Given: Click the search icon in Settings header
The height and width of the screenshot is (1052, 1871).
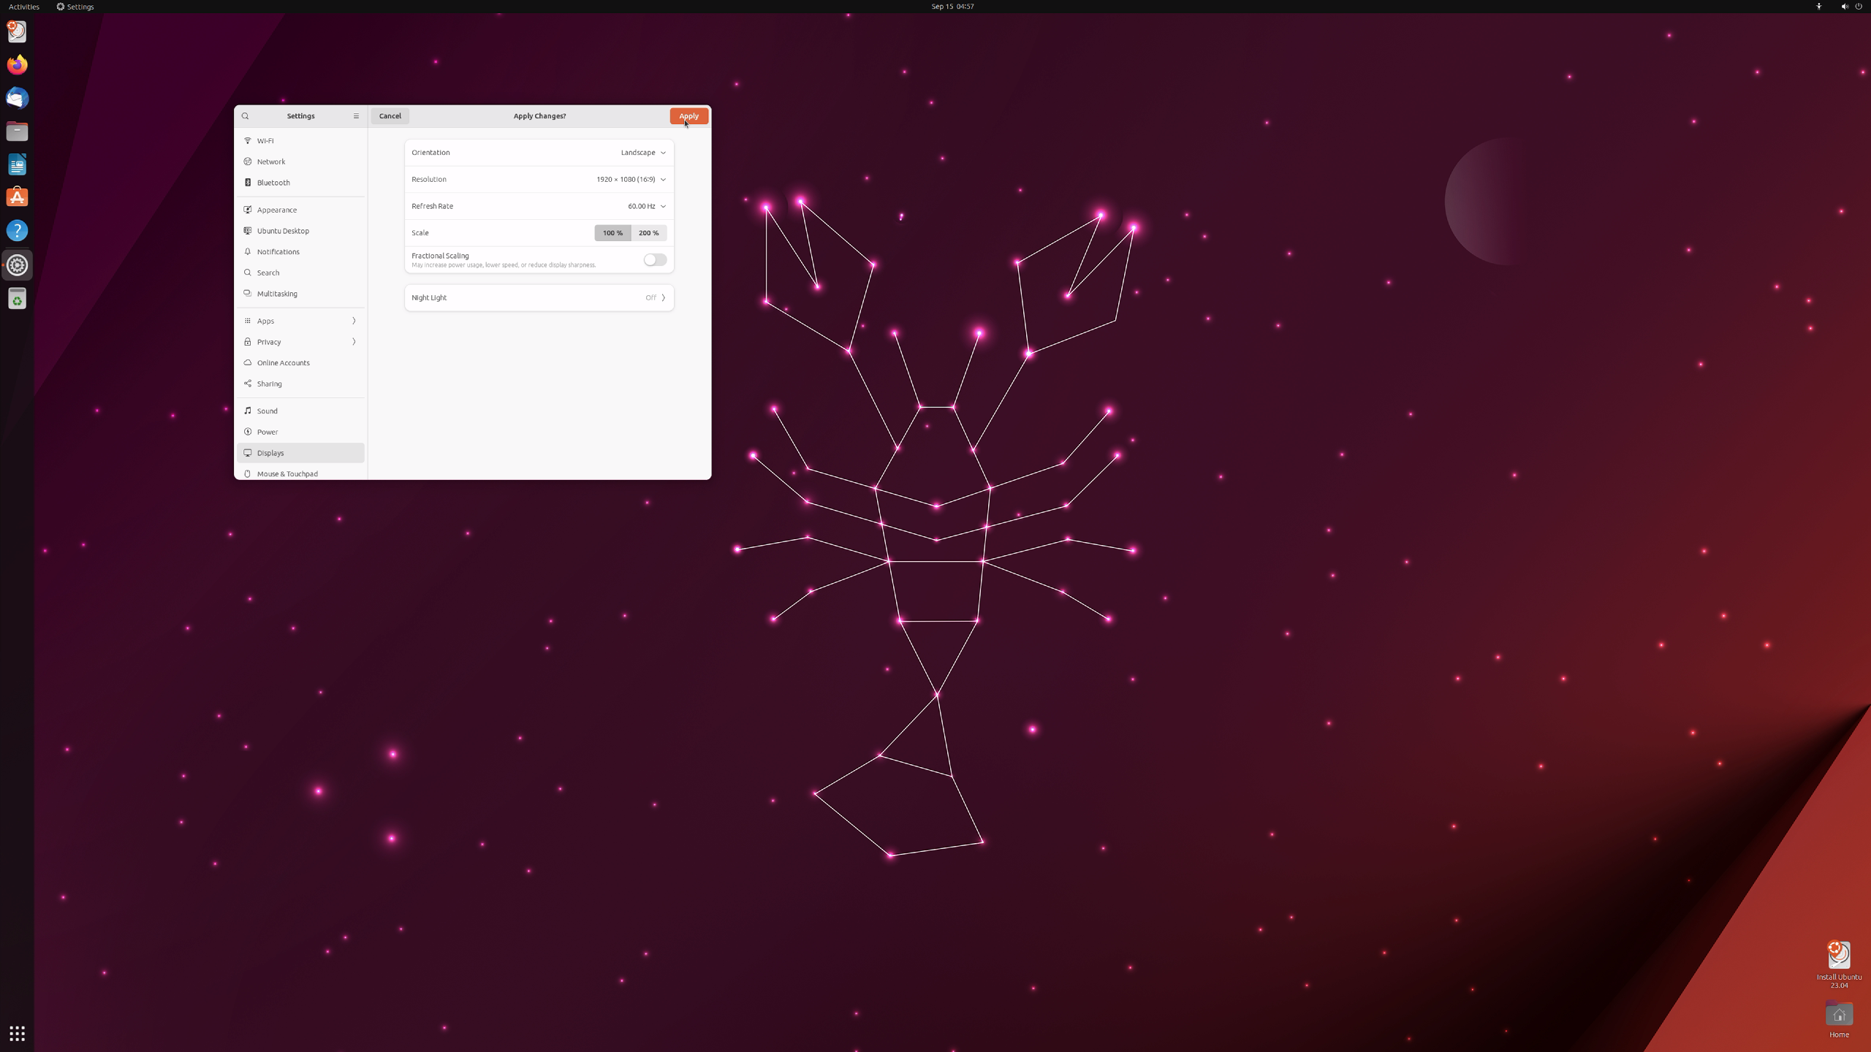Looking at the screenshot, I should [x=245, y=116].
